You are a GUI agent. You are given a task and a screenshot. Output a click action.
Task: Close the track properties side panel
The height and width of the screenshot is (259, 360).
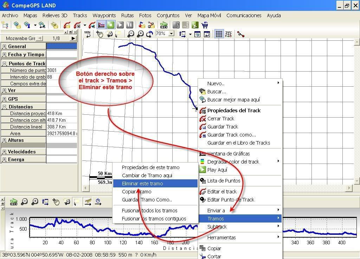pos(75,32)
